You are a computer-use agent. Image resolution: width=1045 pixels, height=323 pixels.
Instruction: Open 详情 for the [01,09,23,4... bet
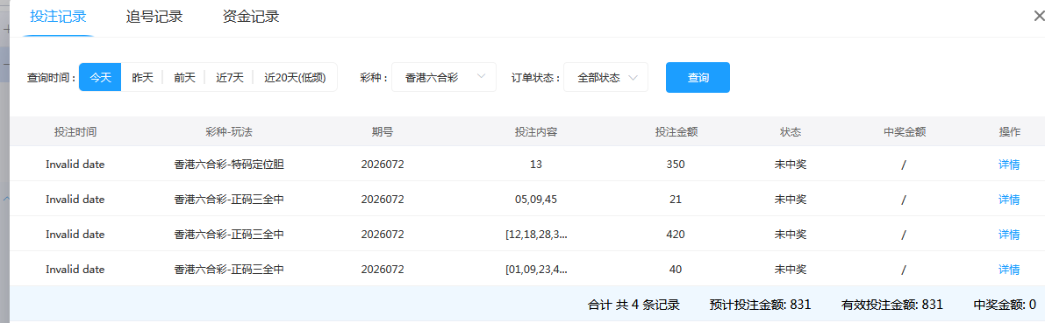tap(1009, 270)
